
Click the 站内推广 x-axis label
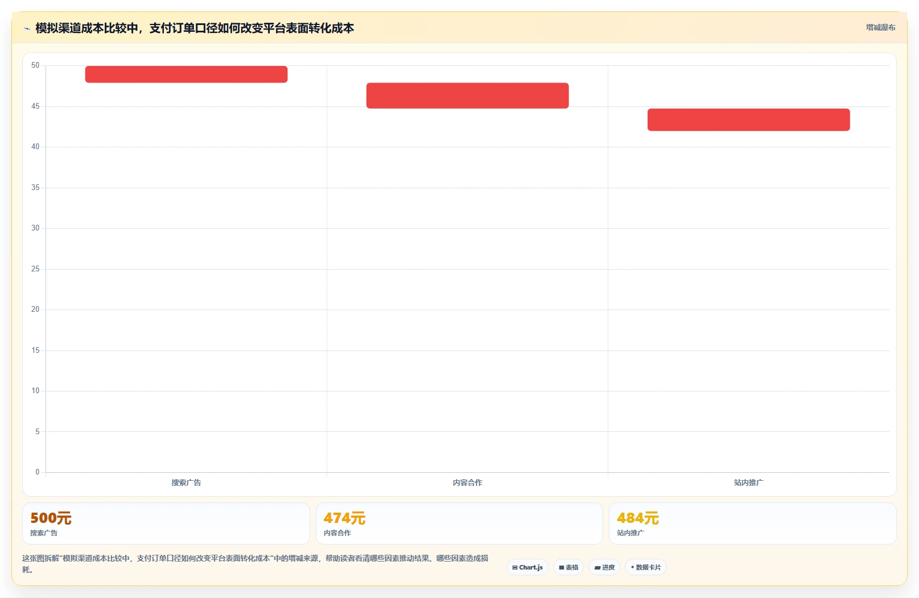coord(748,482)
